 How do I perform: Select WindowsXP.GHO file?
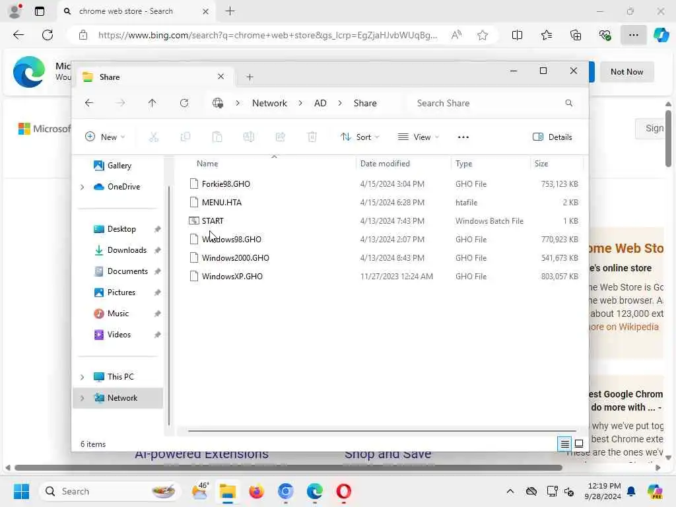click(x=232, y=277)
